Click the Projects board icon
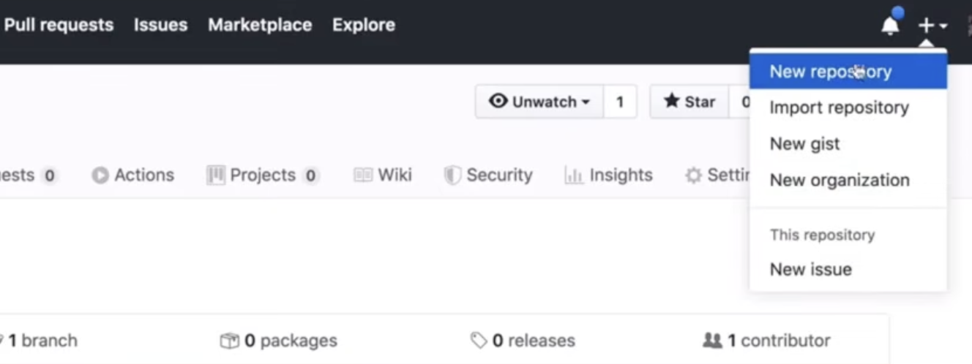 tap(216, 175)
